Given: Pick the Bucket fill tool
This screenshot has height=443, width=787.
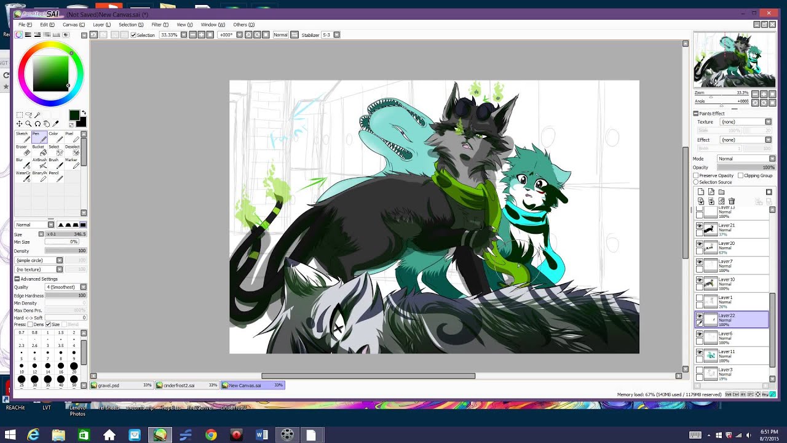Looking at the screenshot, I should coord(39,150).
